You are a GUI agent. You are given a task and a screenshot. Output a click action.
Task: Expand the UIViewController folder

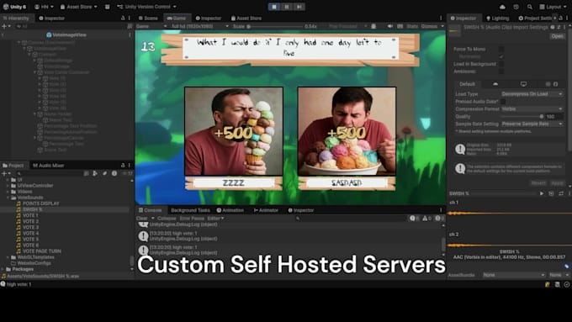(8, 185)
